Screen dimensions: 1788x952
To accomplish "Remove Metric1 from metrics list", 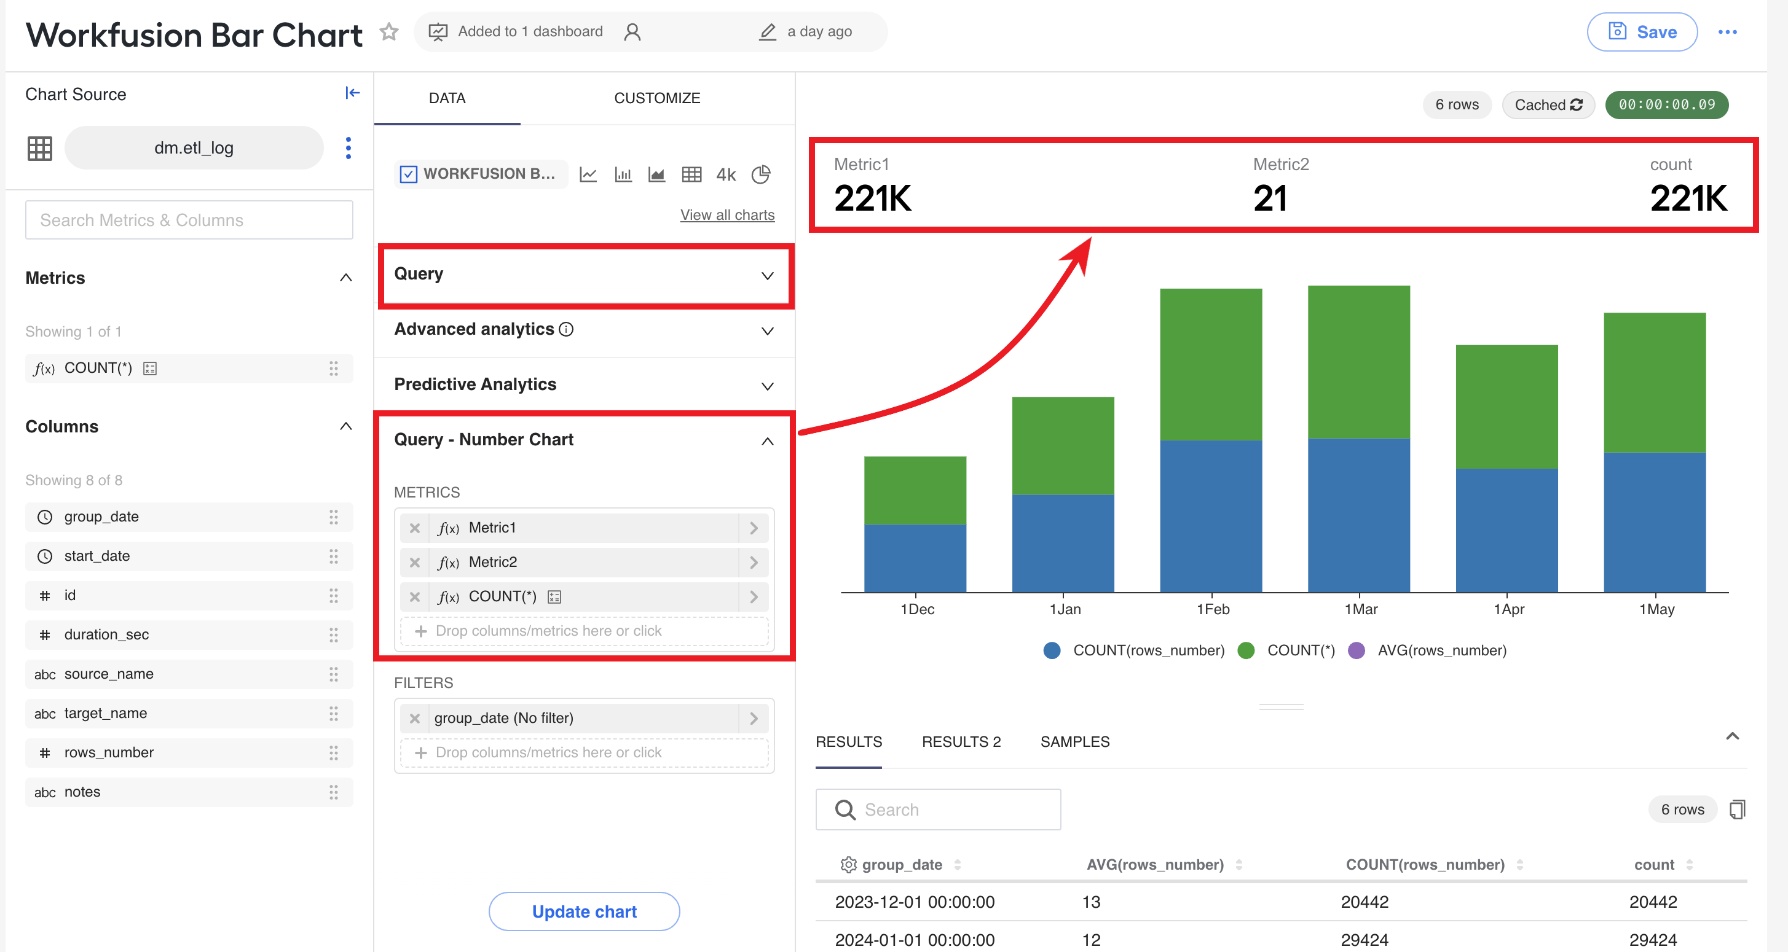I will pyautogui.click(x=414, y=528).
